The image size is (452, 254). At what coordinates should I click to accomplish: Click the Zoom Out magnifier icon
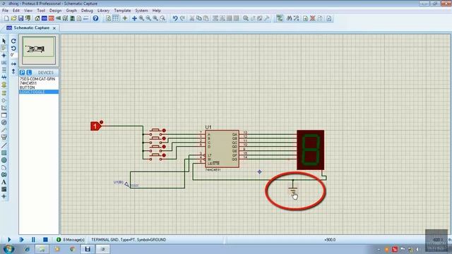coord(148,18)
